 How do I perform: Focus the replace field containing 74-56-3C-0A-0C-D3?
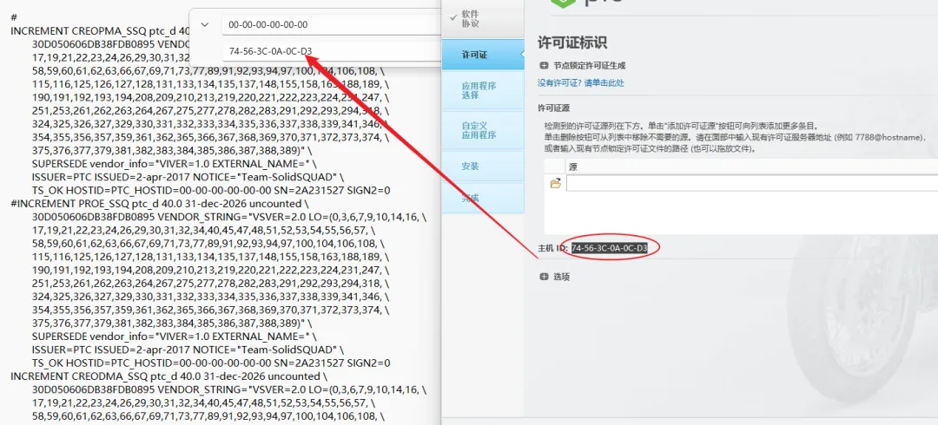click(332, 51)
